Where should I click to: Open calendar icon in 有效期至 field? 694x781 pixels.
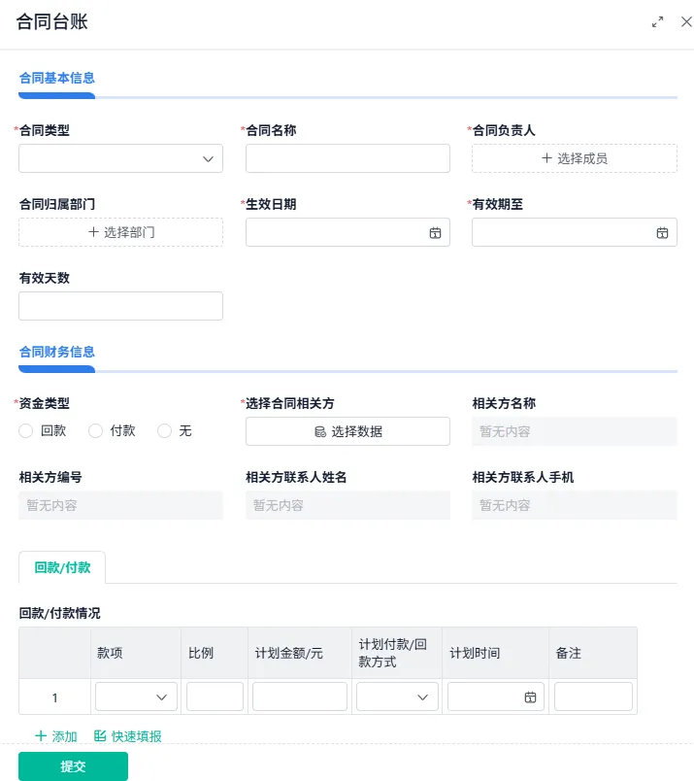[662, 233]
